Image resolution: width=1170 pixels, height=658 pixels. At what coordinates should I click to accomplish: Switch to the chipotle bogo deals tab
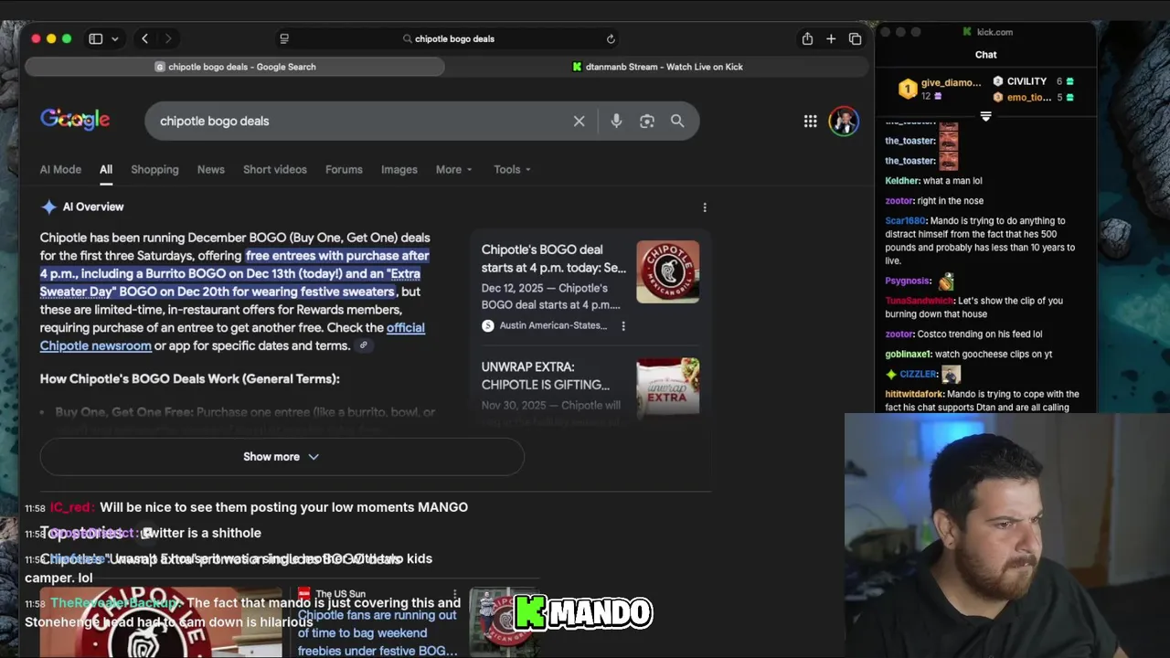235,67
